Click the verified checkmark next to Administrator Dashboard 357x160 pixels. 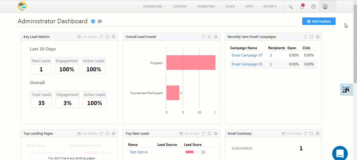click(93, 21)
